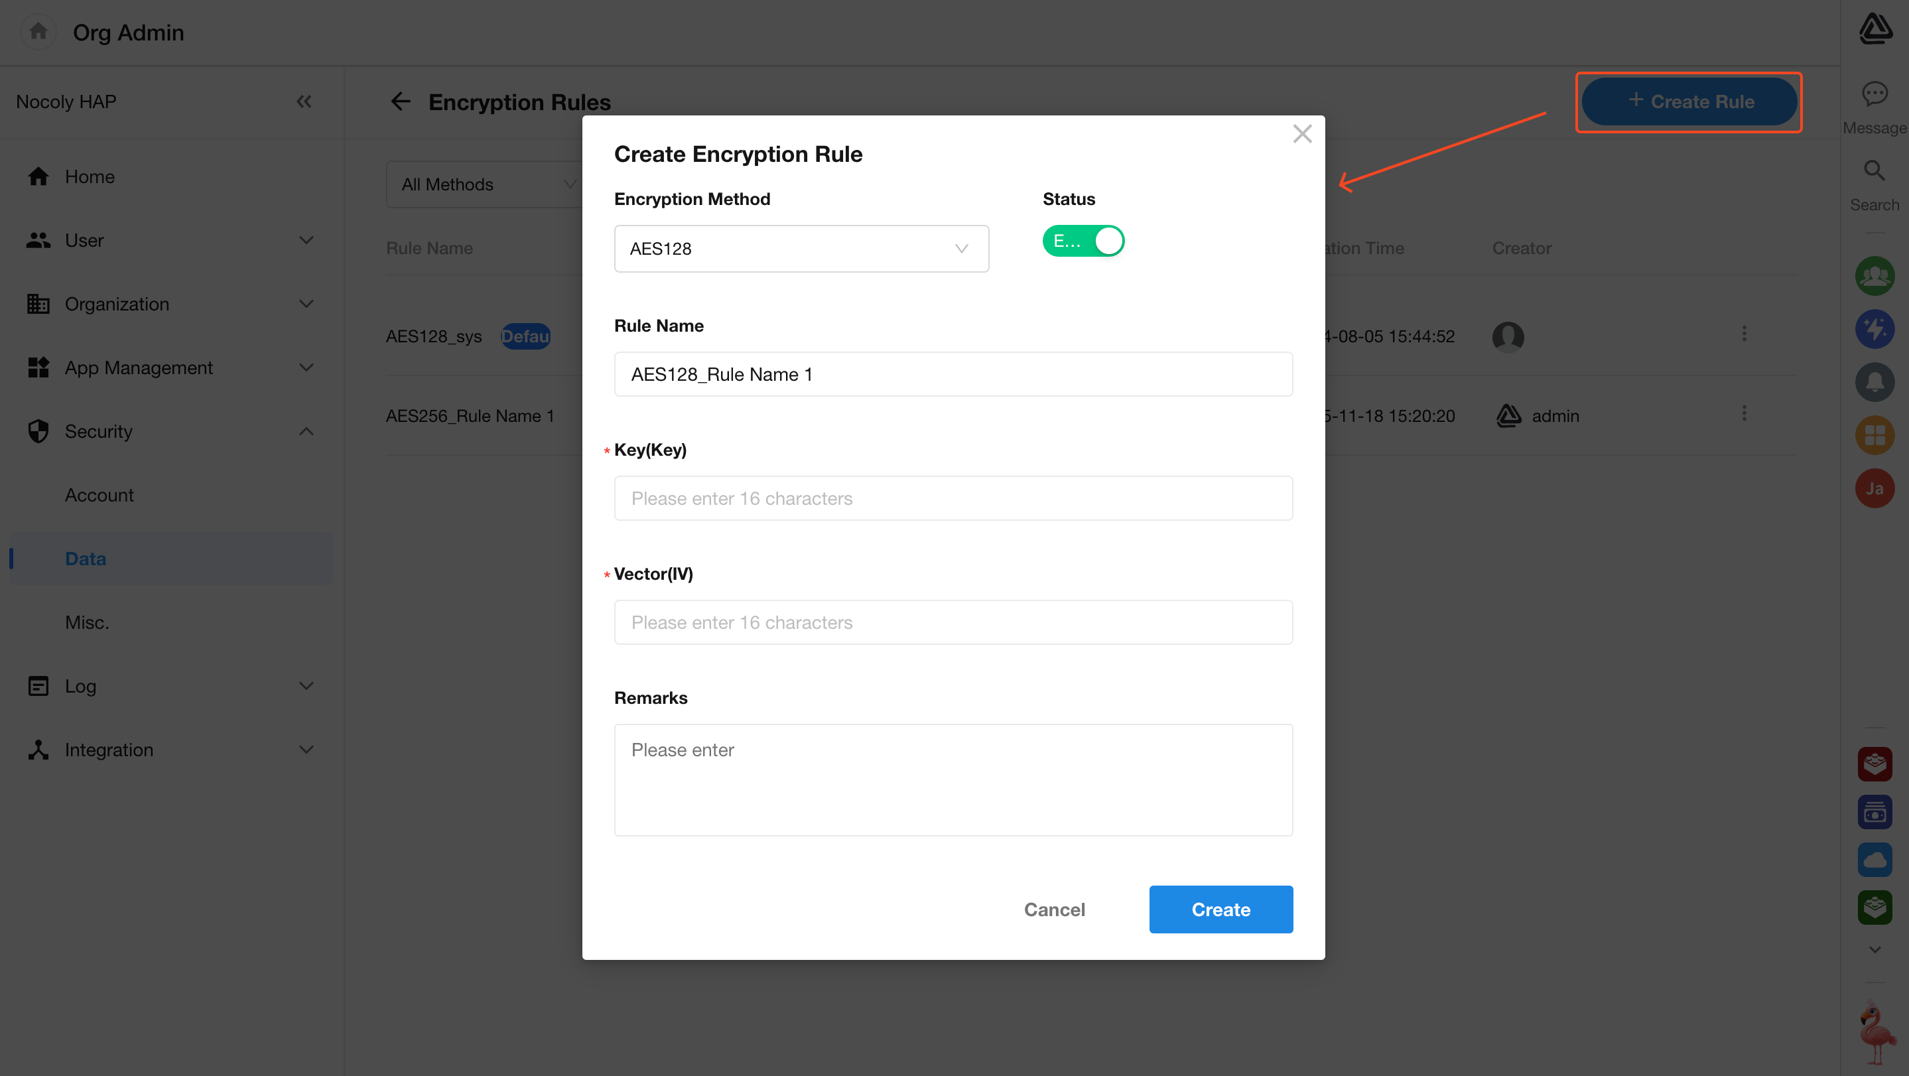Open Search from right sidebar
This screenshot has width=1909, height=1076.
pos(1874,171)
